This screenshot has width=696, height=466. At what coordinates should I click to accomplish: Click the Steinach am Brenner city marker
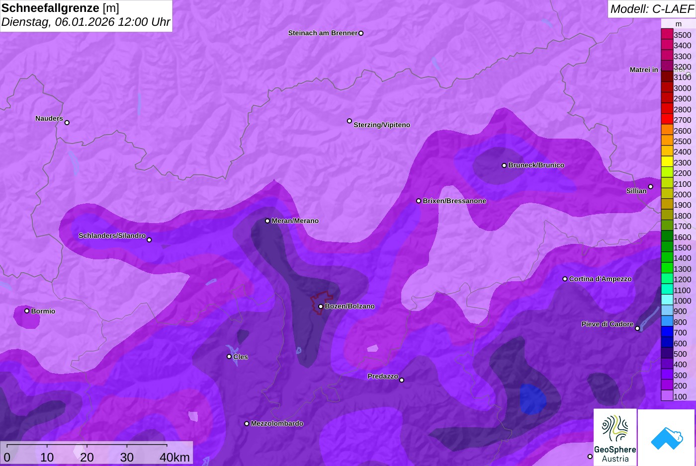pos(361,33)
